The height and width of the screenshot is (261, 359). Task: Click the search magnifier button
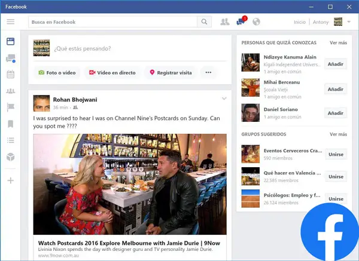pos(205,22)
